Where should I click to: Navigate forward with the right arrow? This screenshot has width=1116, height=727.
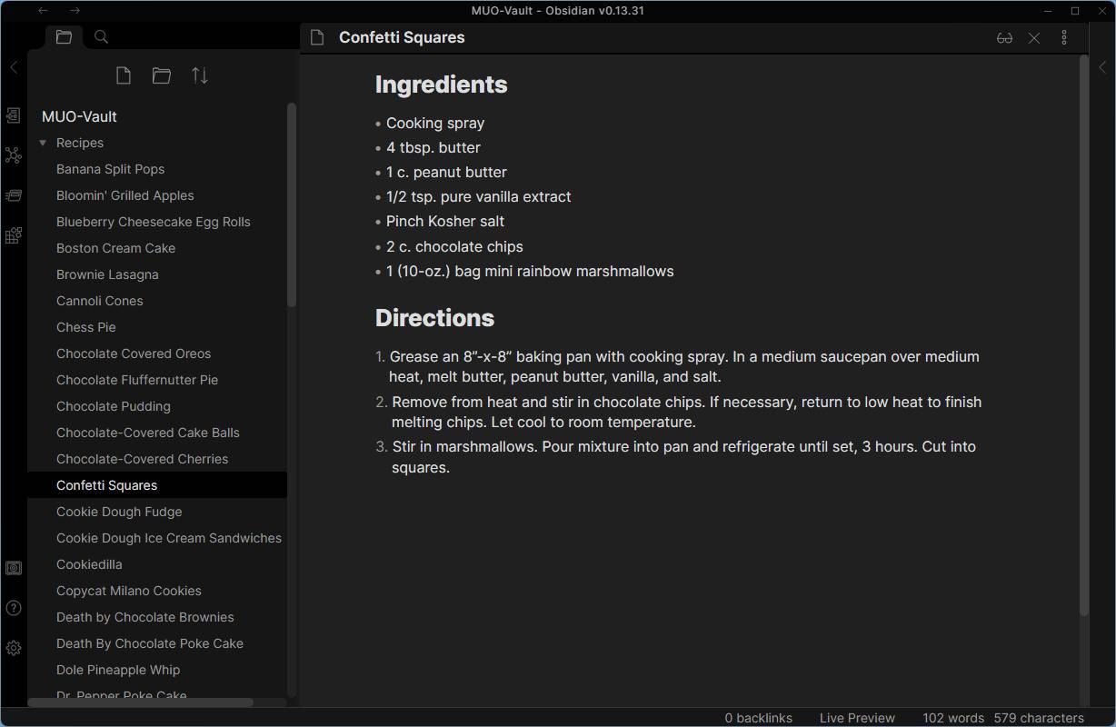tap(75, 11)
